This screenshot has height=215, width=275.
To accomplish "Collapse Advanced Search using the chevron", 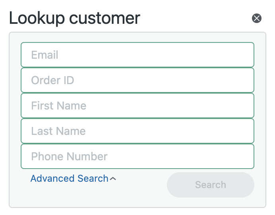I will [113, 179].
